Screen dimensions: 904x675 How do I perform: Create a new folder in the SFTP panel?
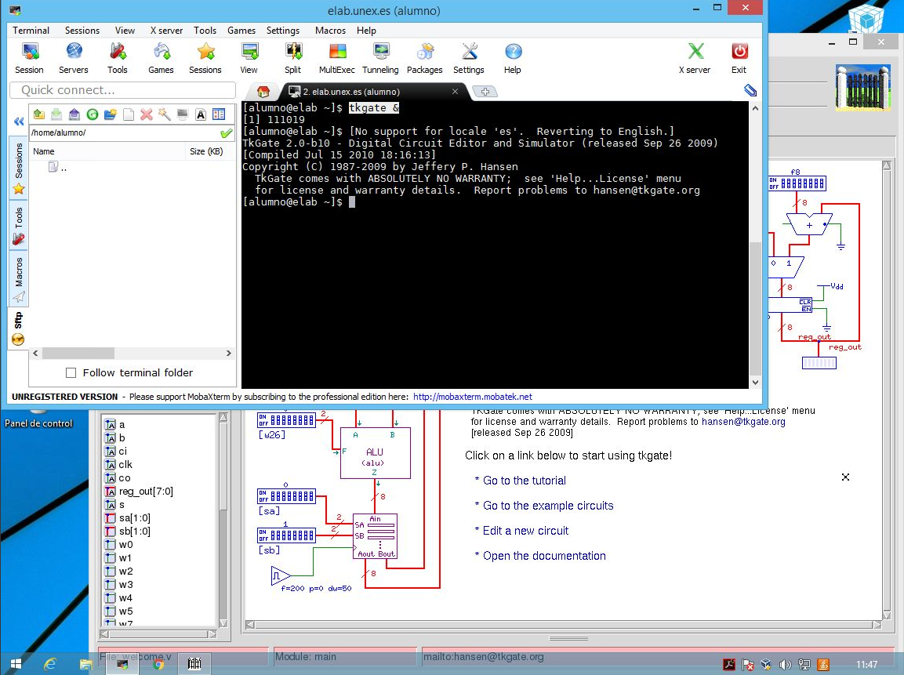tap(111, 114)
